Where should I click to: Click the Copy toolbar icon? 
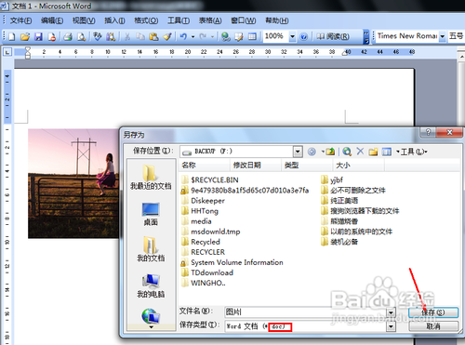coord(140,37)
